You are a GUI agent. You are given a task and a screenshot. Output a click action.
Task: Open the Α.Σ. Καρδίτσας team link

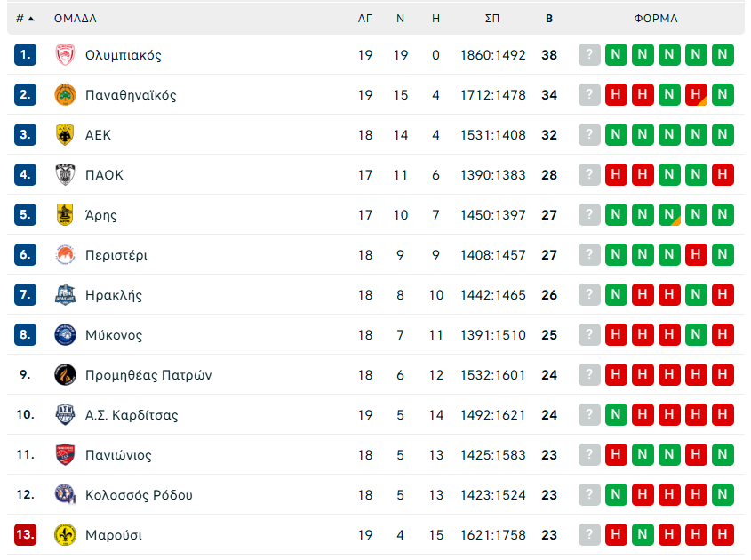132,415
